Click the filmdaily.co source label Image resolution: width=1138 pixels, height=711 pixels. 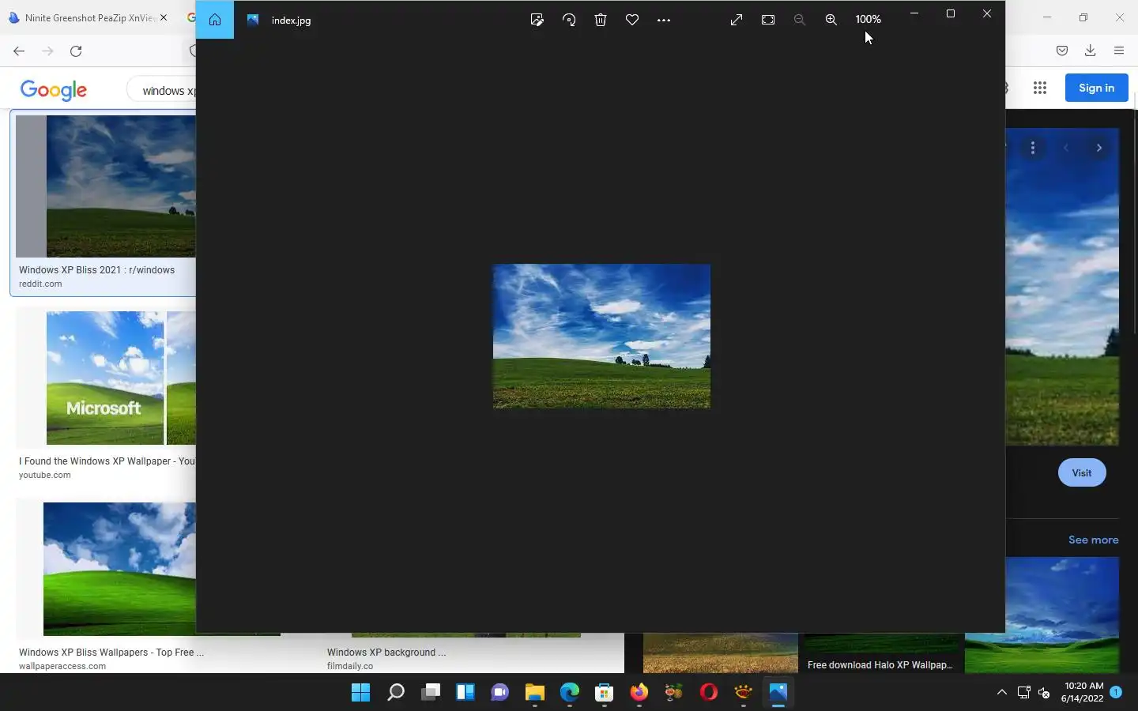click(x=350, y=666)
